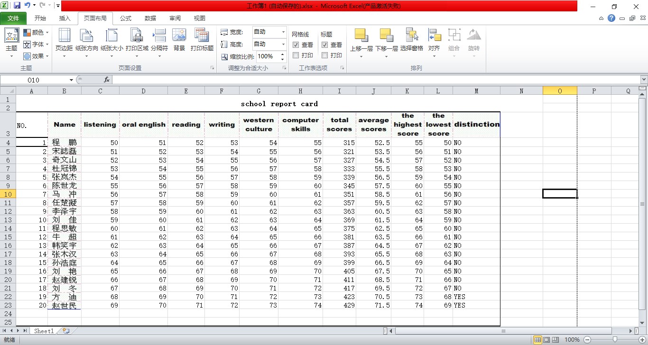
Task: Go to last sheet navigation arrow
Action: coord(25,331)
